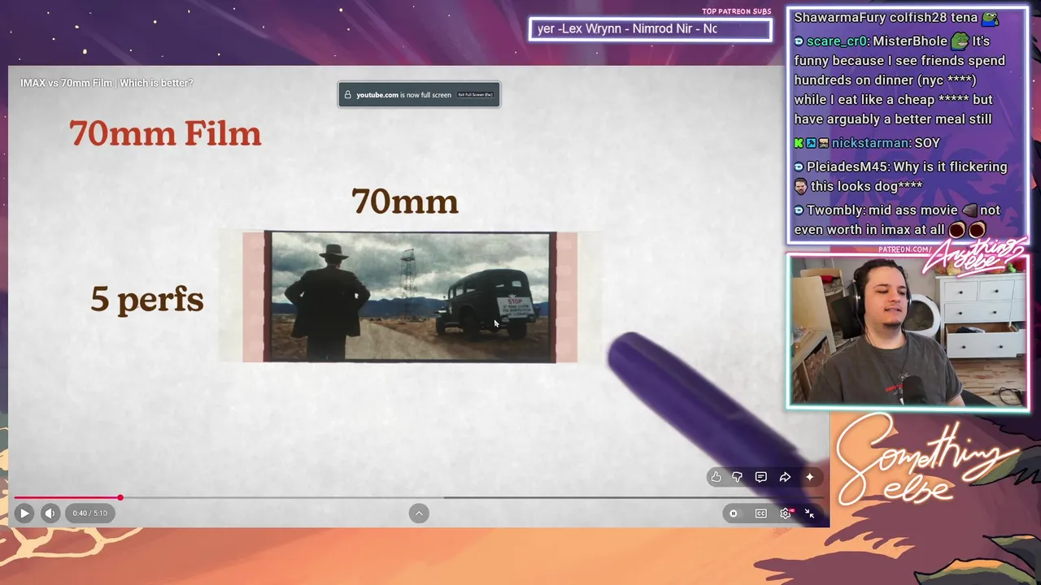Expand the upward chevron panel in player
The image size is (1041, 585).
point(419,513)
